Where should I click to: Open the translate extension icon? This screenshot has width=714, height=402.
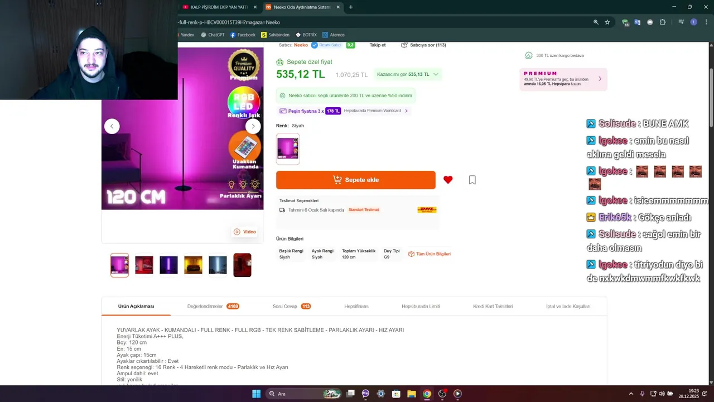tap(638, 22)
